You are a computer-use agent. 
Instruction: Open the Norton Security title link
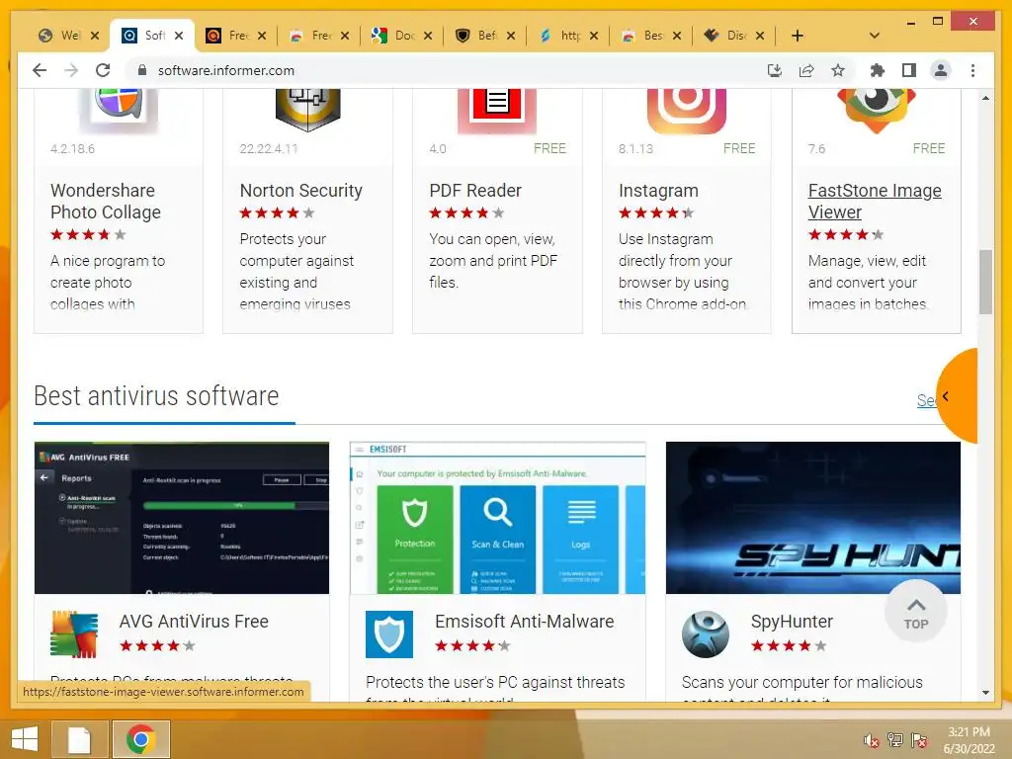click(x=300, y=191)
